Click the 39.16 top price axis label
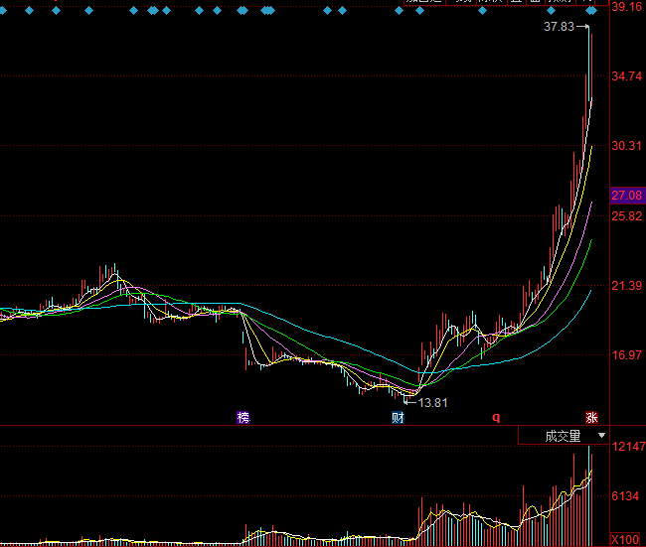Screen dimensions: 646x547 628,7
